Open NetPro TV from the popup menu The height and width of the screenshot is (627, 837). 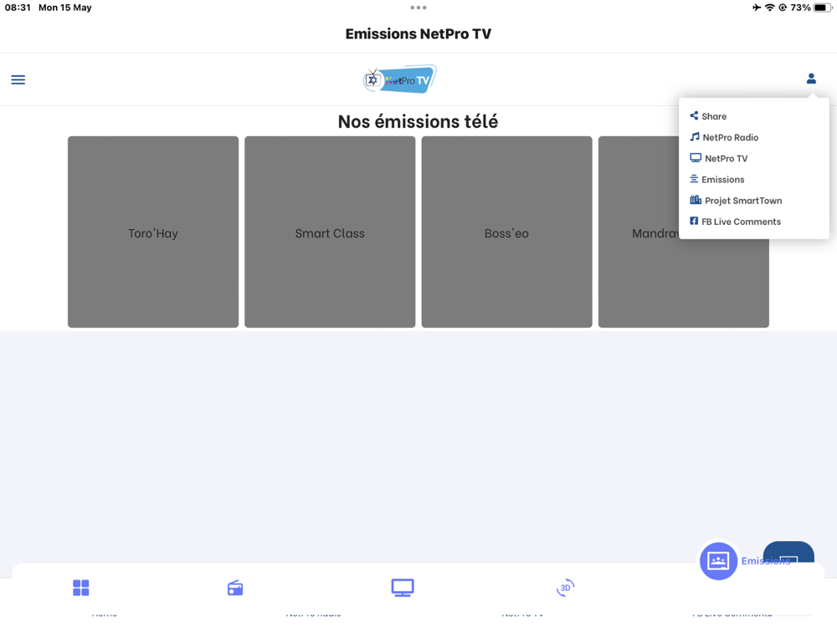(x=725, y=158)
